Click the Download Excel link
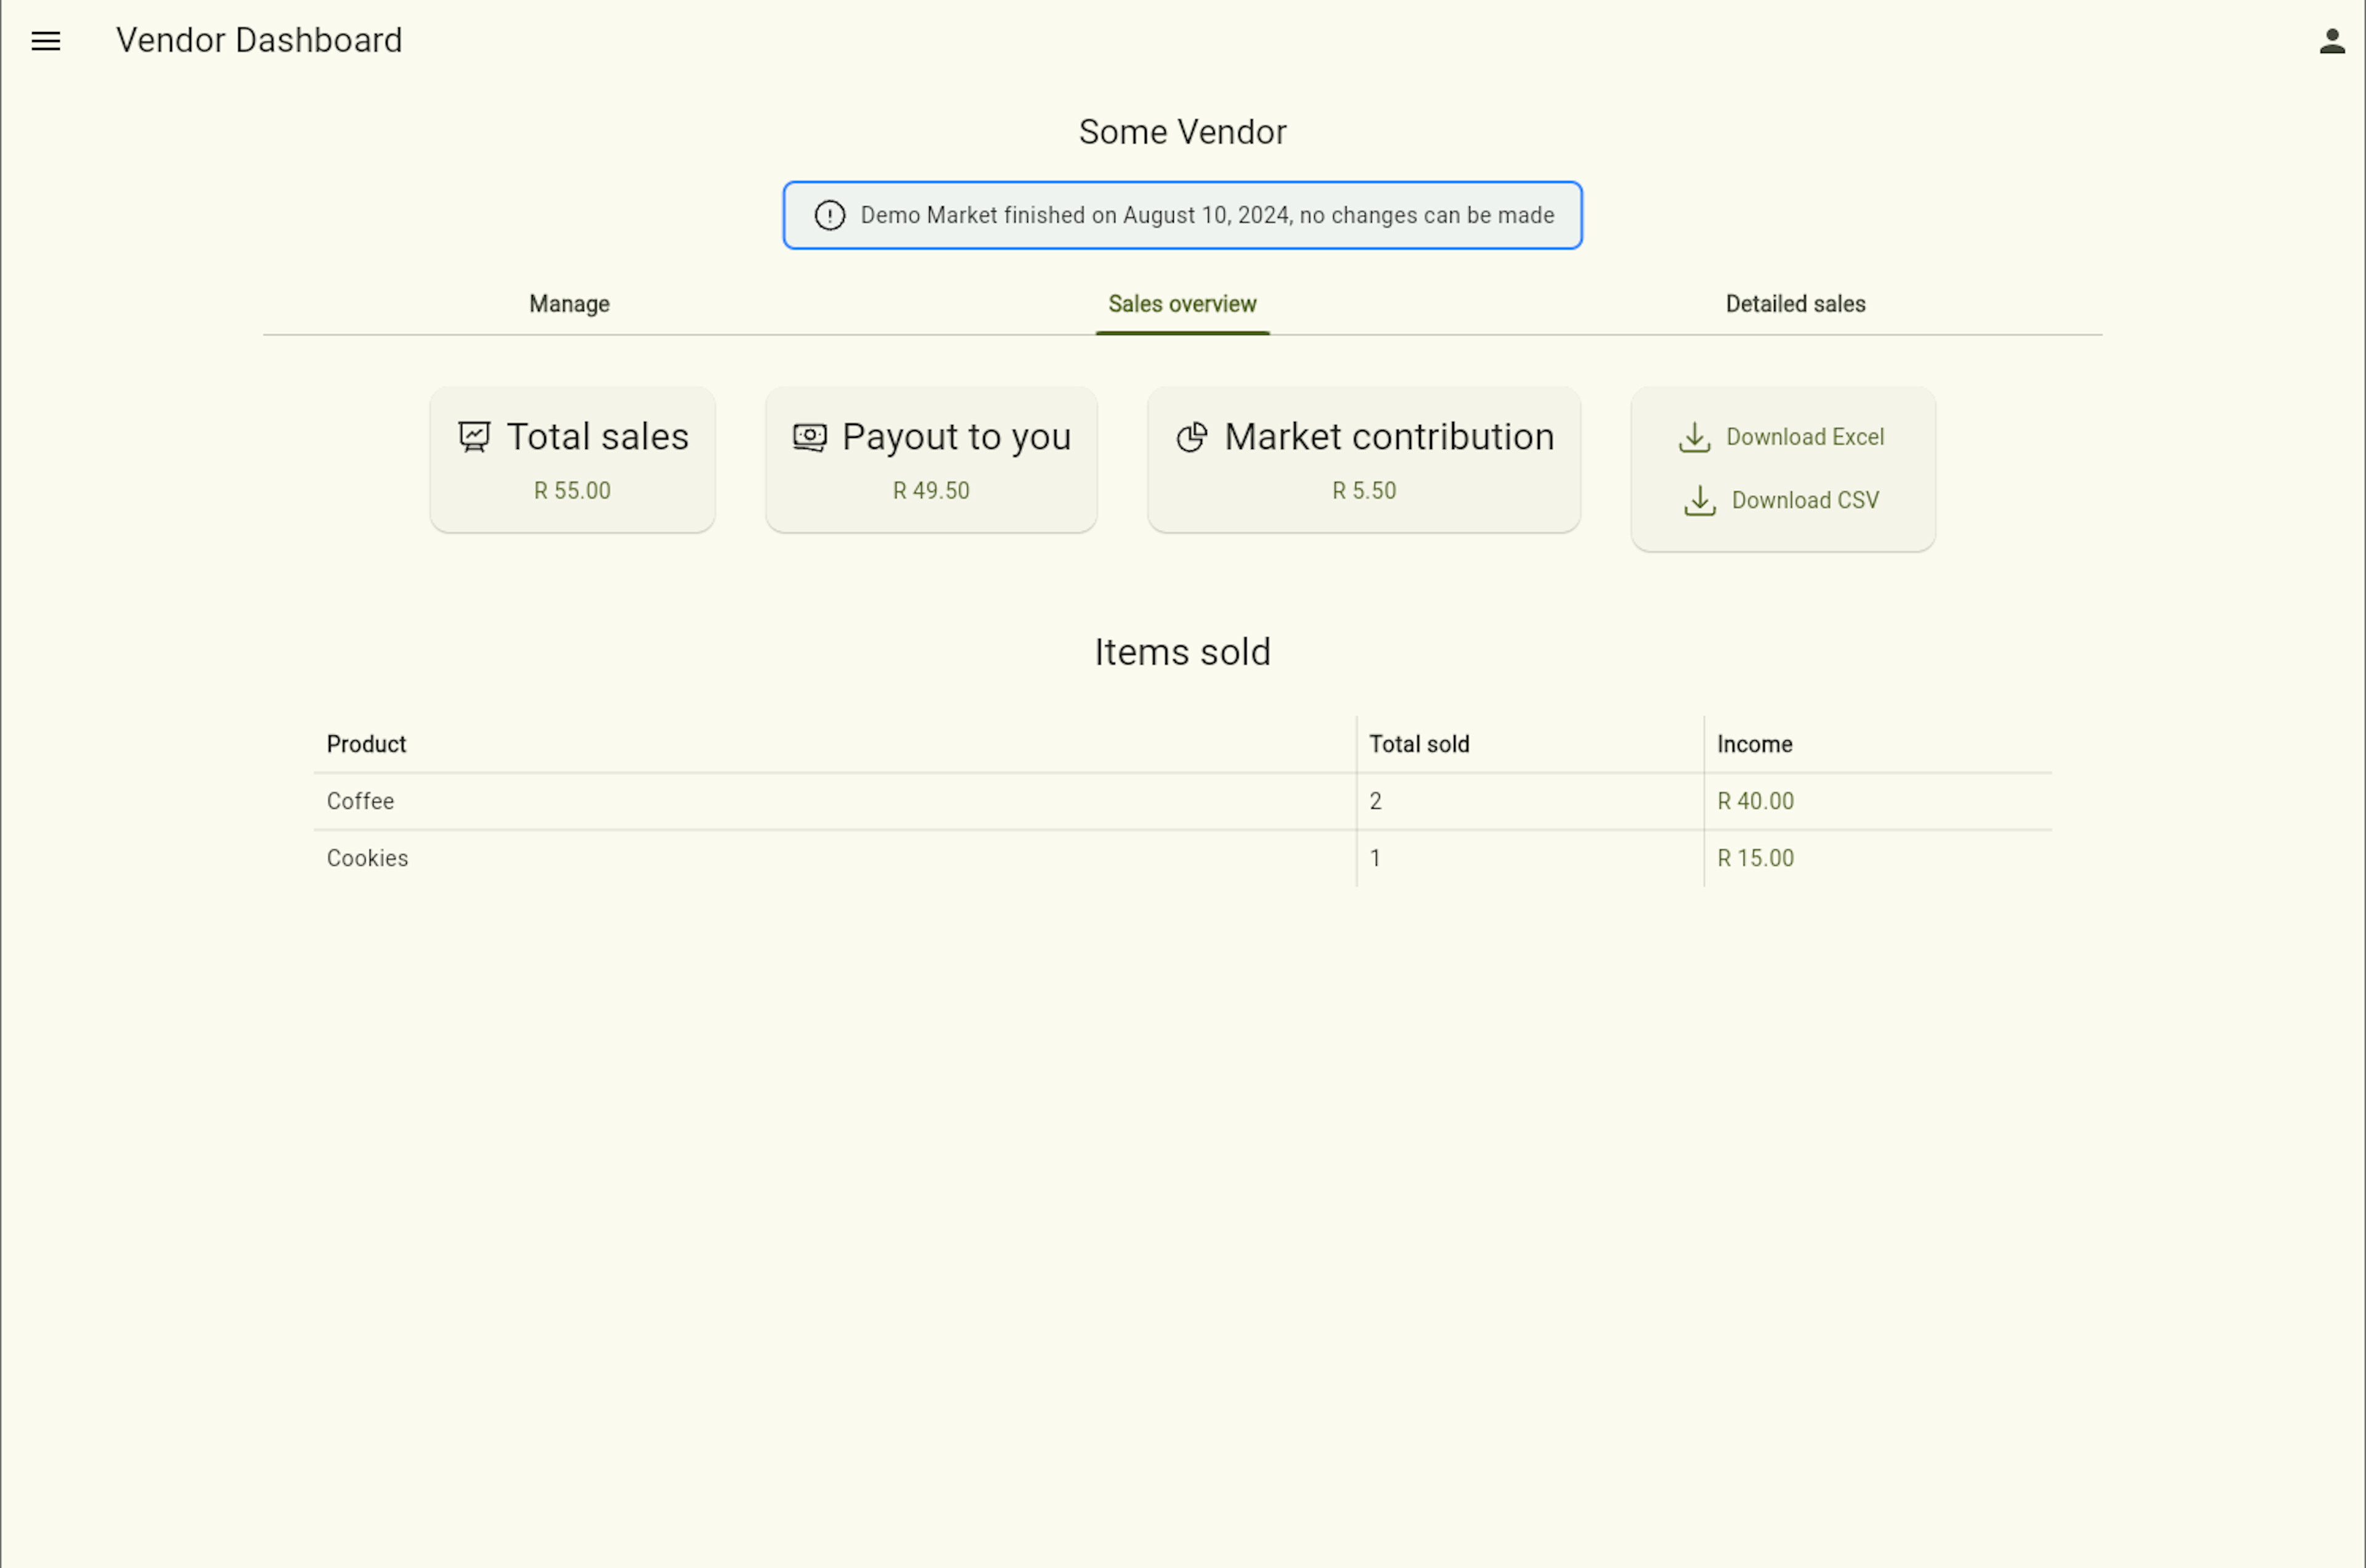The image size is (2366, 1568). (x=1803, y=437)
